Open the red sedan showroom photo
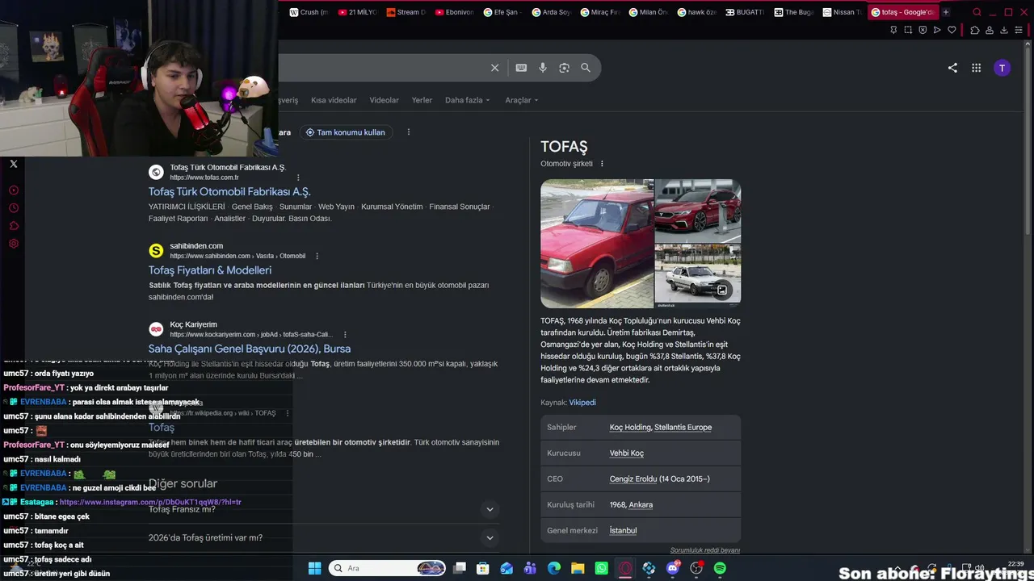The width and height of the screenshot is (1034, 581). tap(698, 211)
